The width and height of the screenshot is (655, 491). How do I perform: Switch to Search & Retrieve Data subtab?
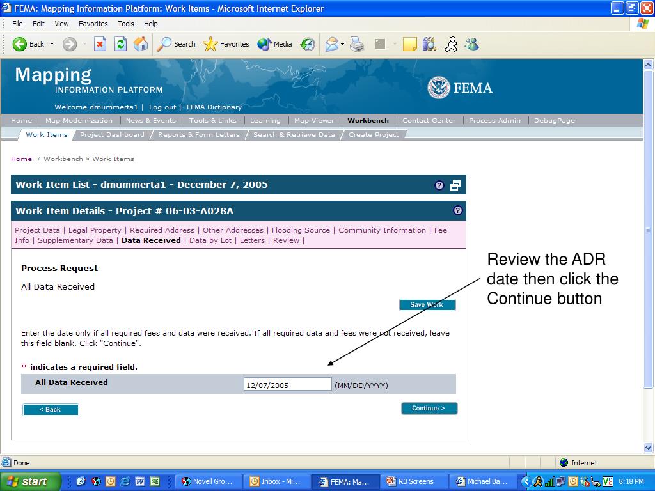click(294, 134)
